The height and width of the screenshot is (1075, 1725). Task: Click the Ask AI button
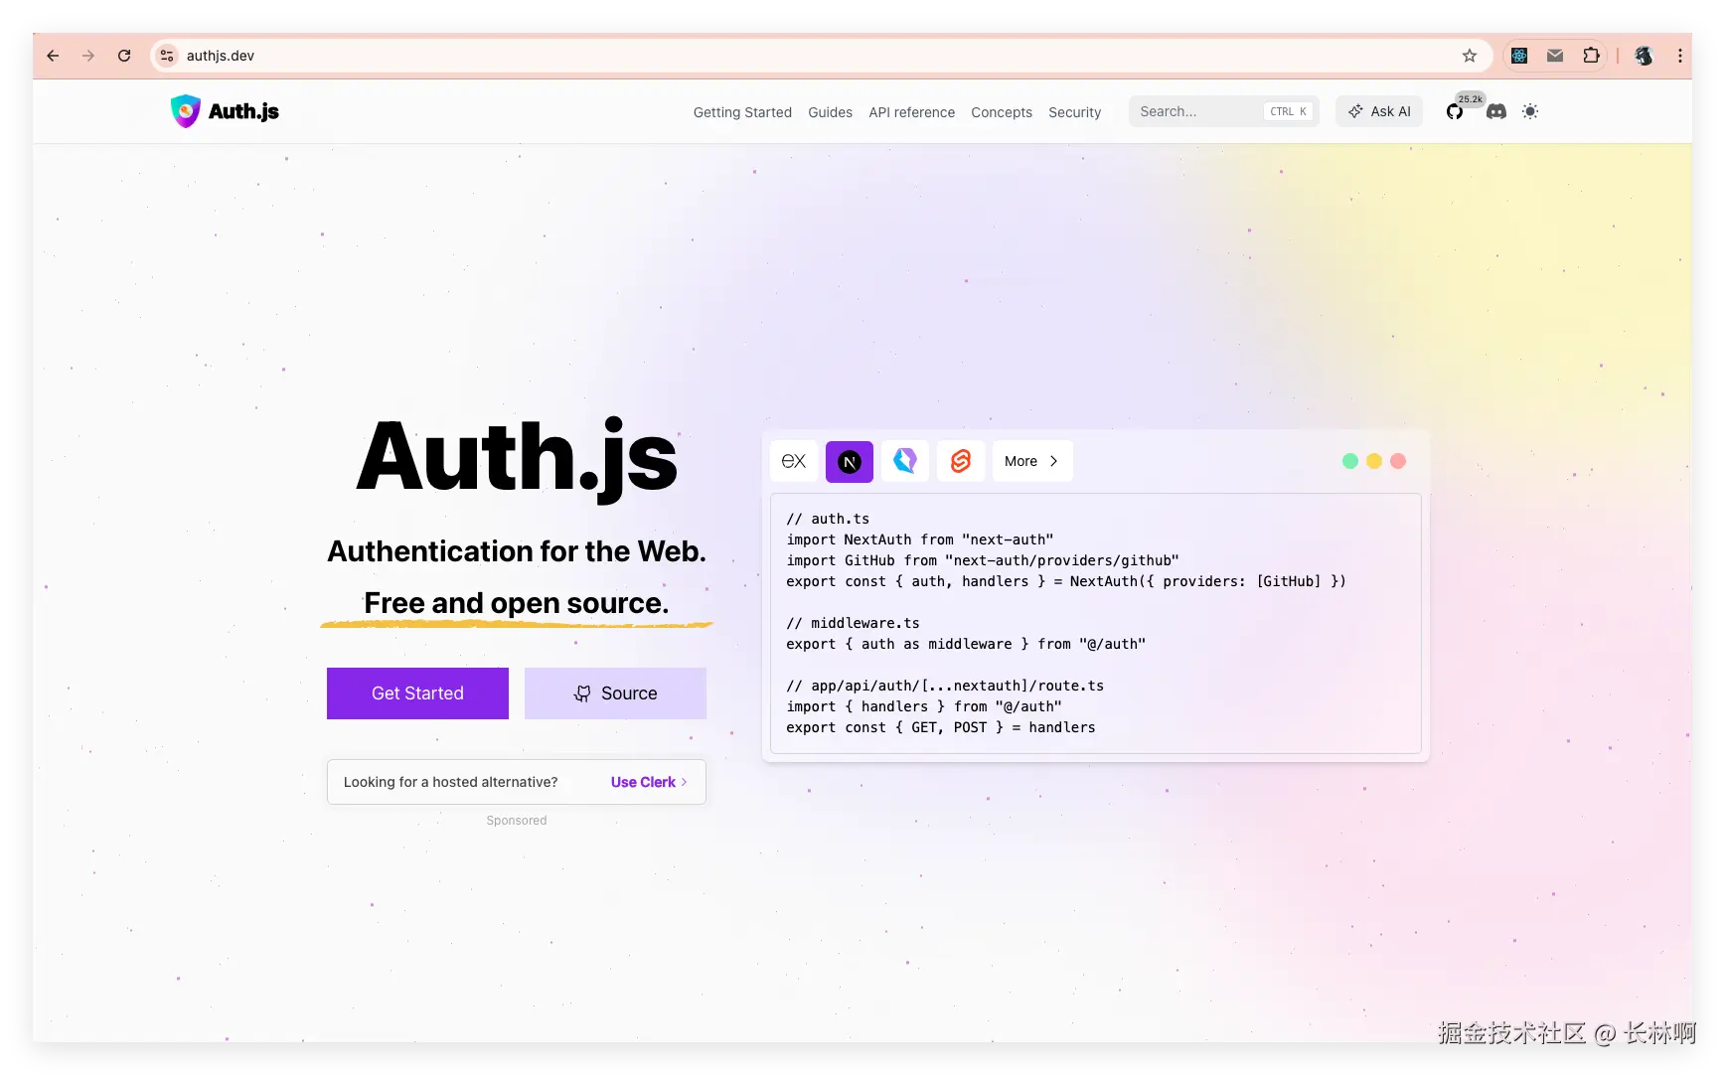tap(1379, 111)
